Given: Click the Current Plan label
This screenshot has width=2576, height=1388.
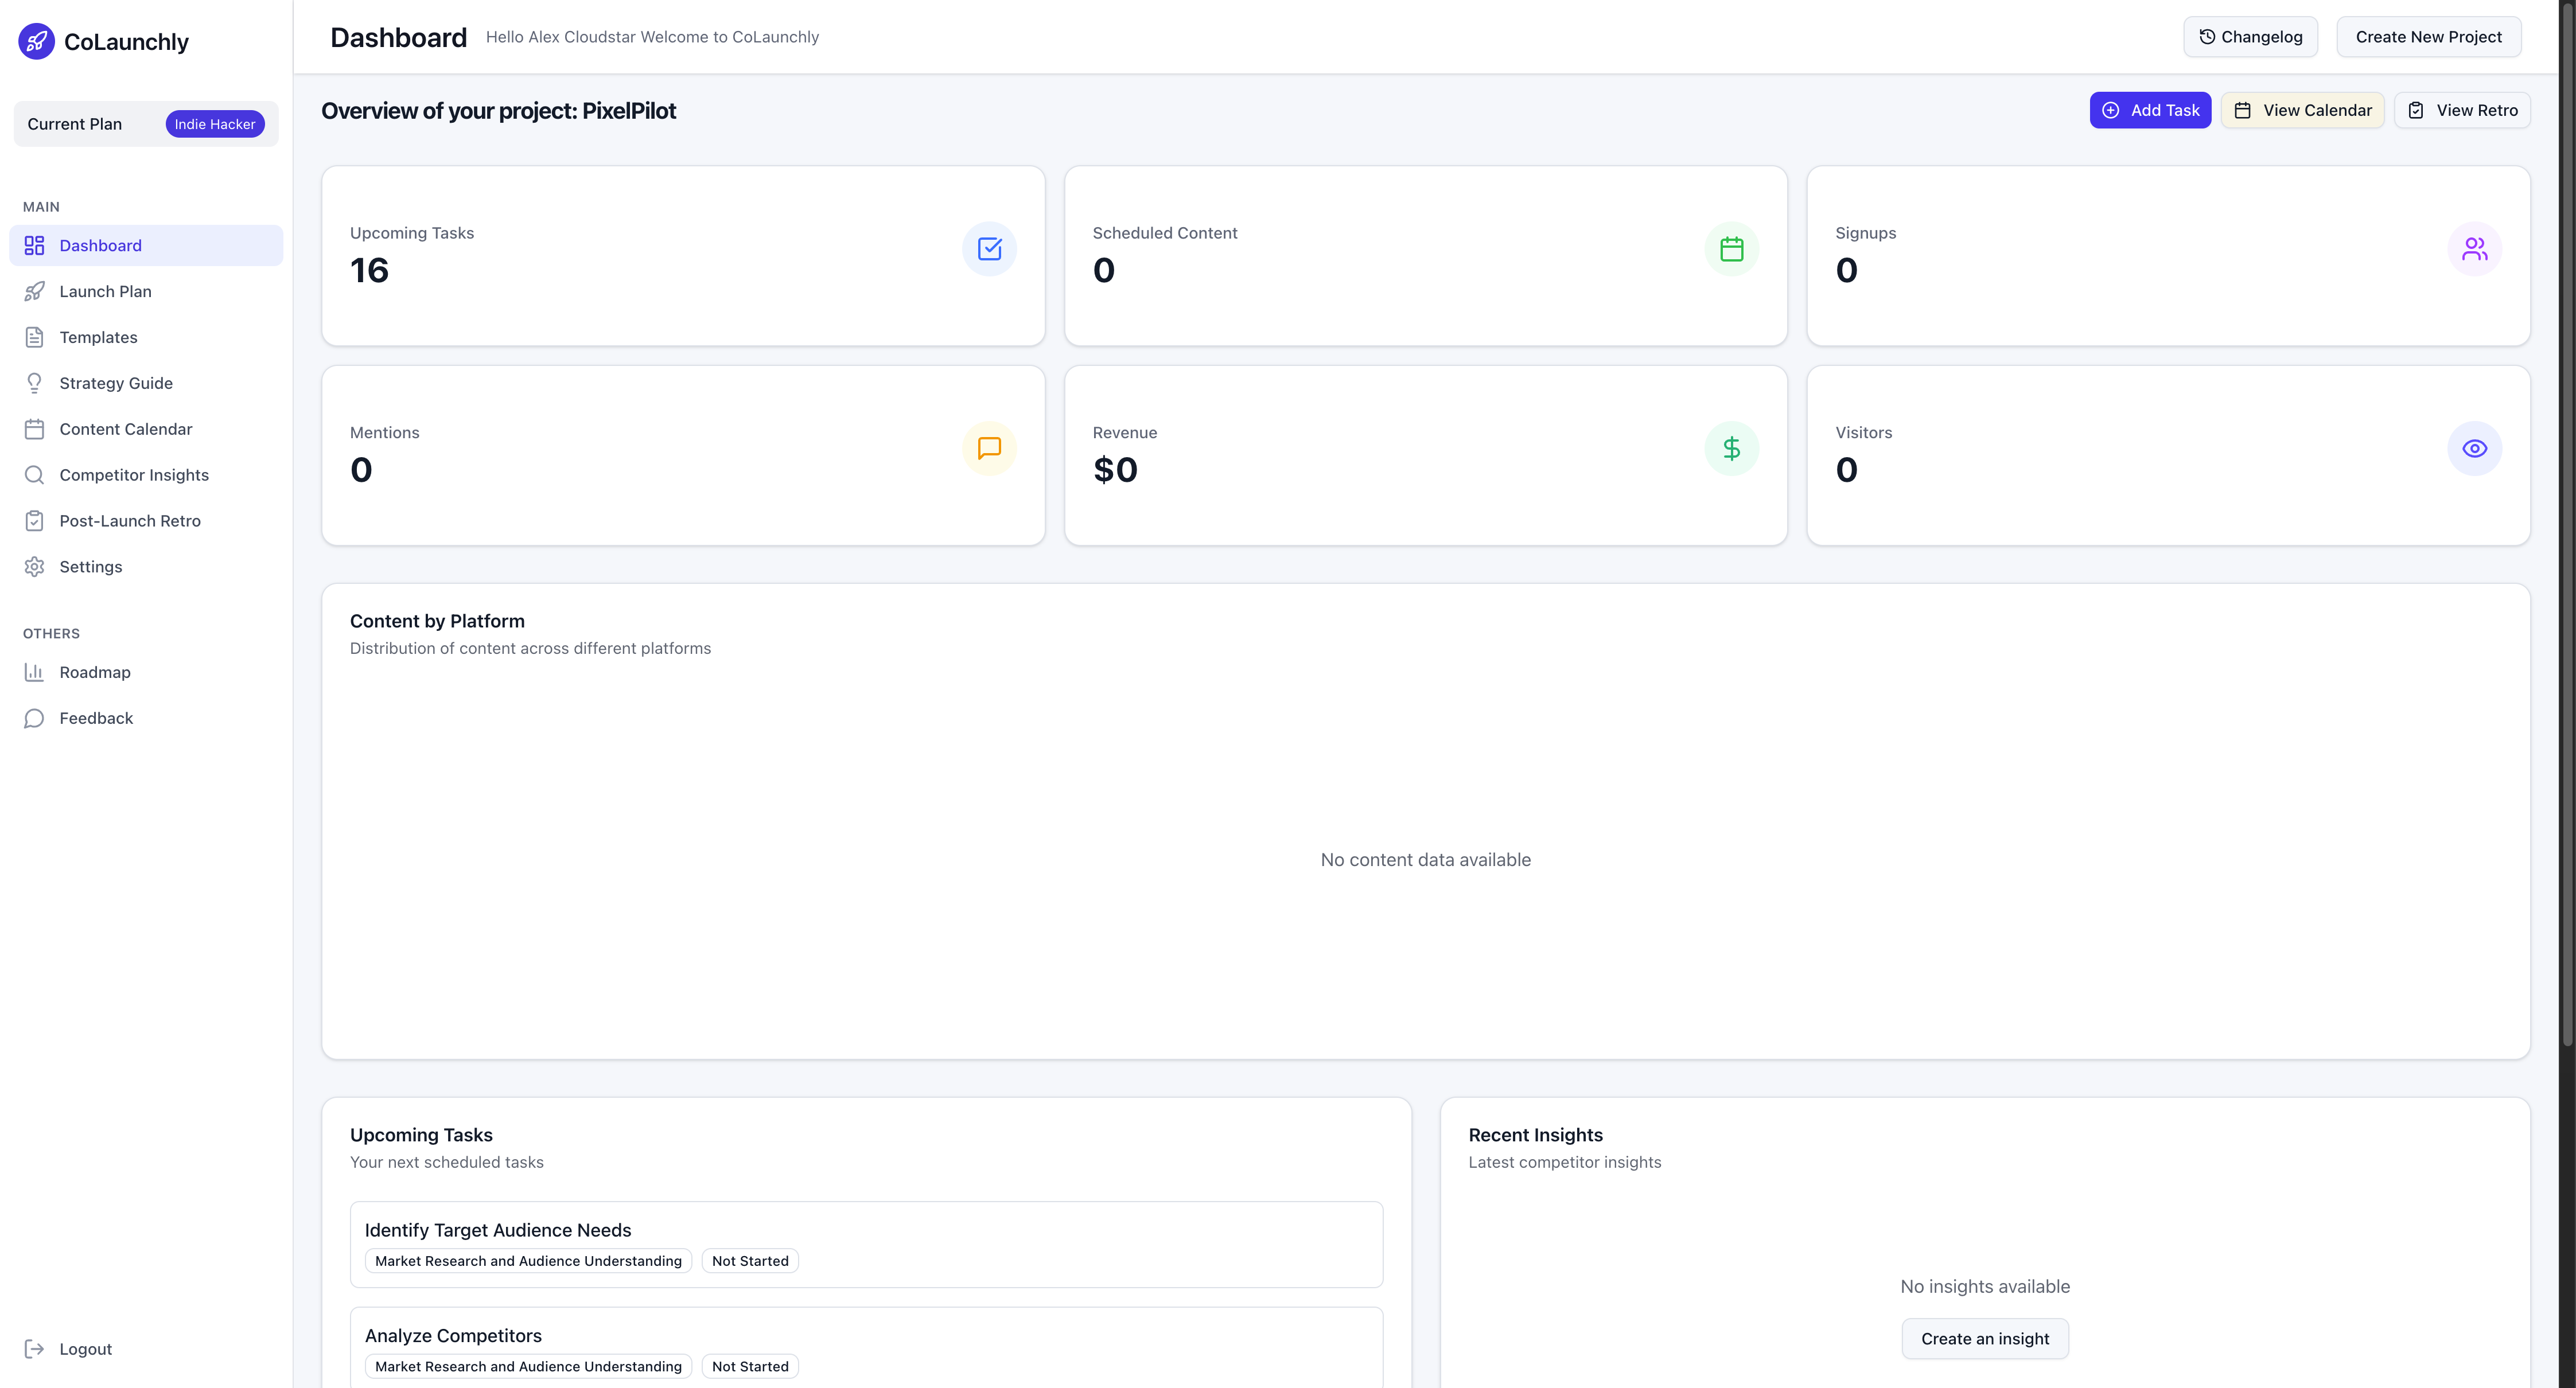Looking at the screenshot, I should pos(75,124).
